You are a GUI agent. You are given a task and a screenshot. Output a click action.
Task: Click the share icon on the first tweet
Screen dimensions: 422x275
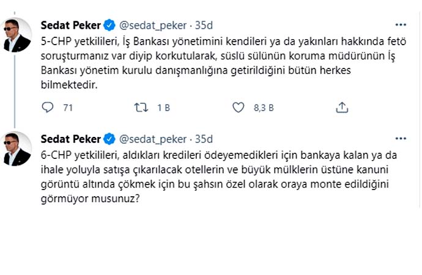pyautogui.click(x=342, y=108)
